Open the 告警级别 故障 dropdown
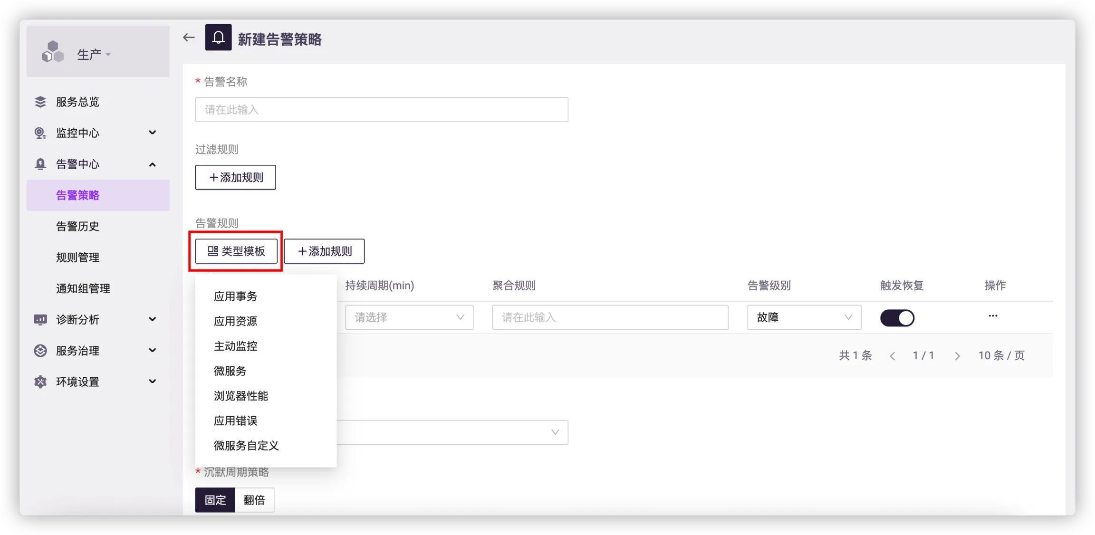The image size is (1095, 535). [x=804, y=317]
